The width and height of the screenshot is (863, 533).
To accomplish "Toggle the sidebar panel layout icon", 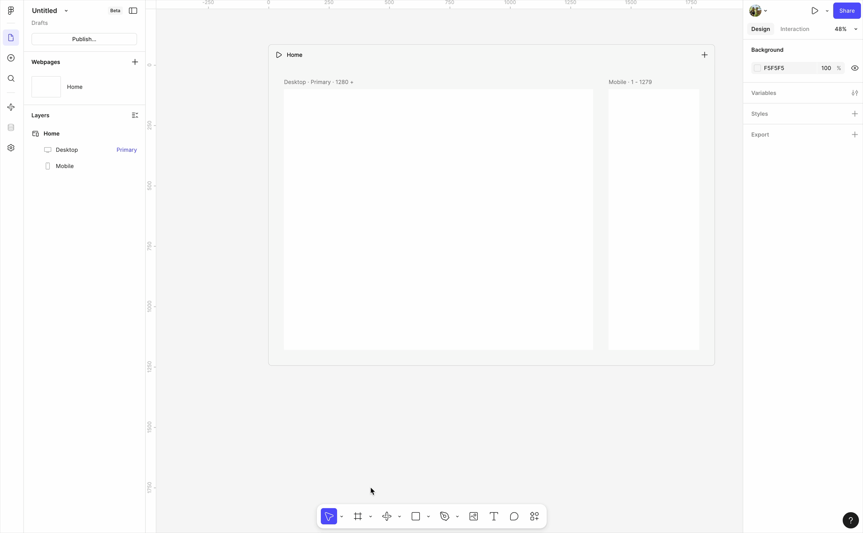I will 133,11.
